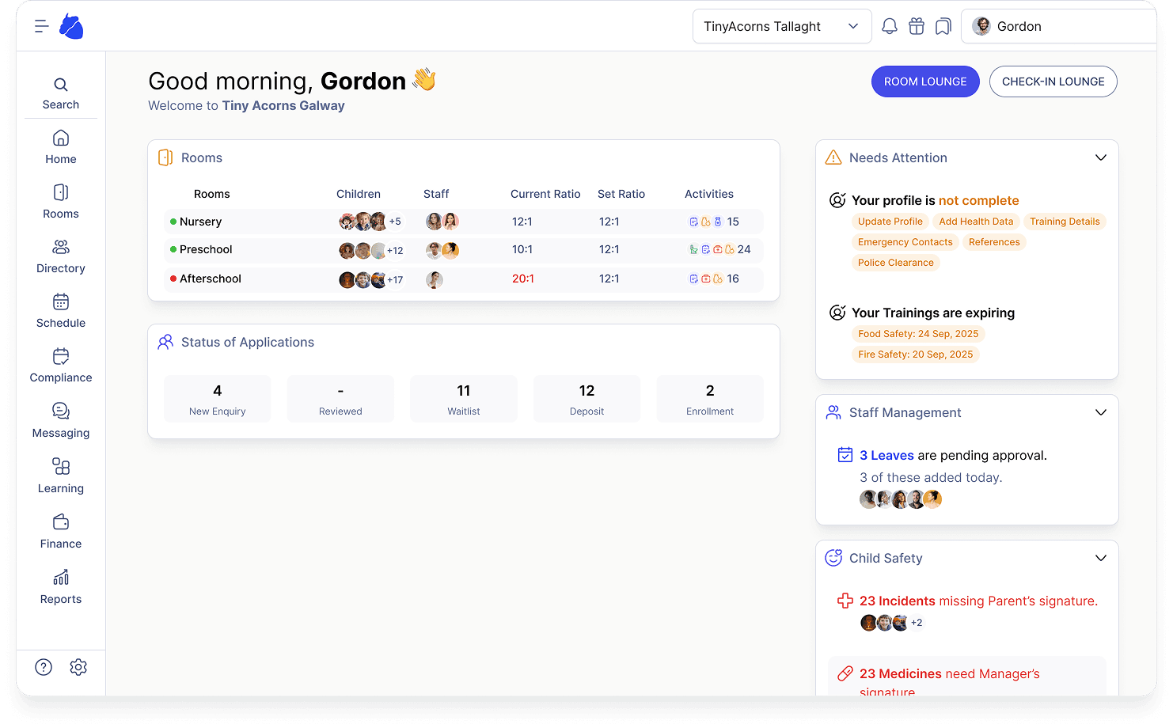Click the red 20:1 current ratio
The width and height of the screenshot is (1173, 728).
(523, 279)
